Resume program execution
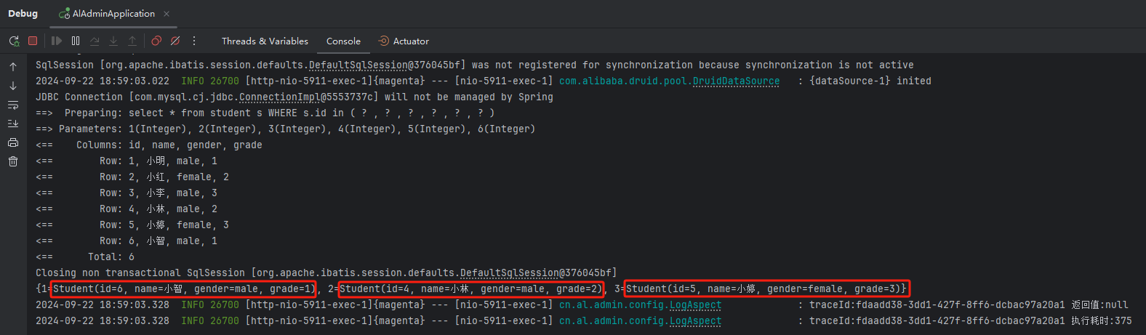Image resolution: width=1146 pixels, height=335 pixels. point(57,41)
